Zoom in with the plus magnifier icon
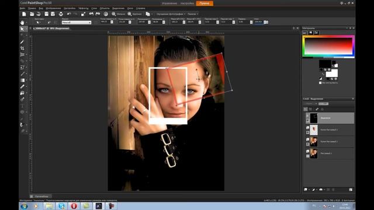The image size is (374, 210). (130, 14)
